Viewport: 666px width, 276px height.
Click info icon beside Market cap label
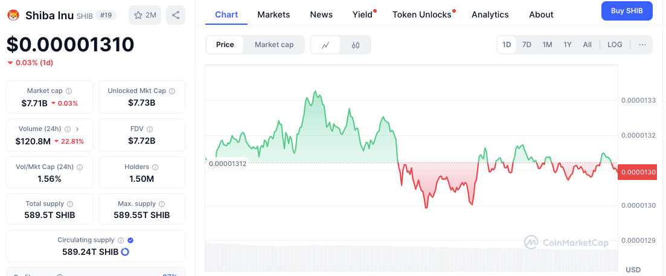tap(69, 91)
